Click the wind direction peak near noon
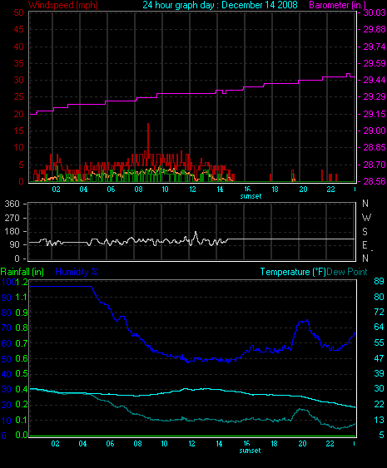The height and width of the screenshot is (468, 387). click(196, 232)
